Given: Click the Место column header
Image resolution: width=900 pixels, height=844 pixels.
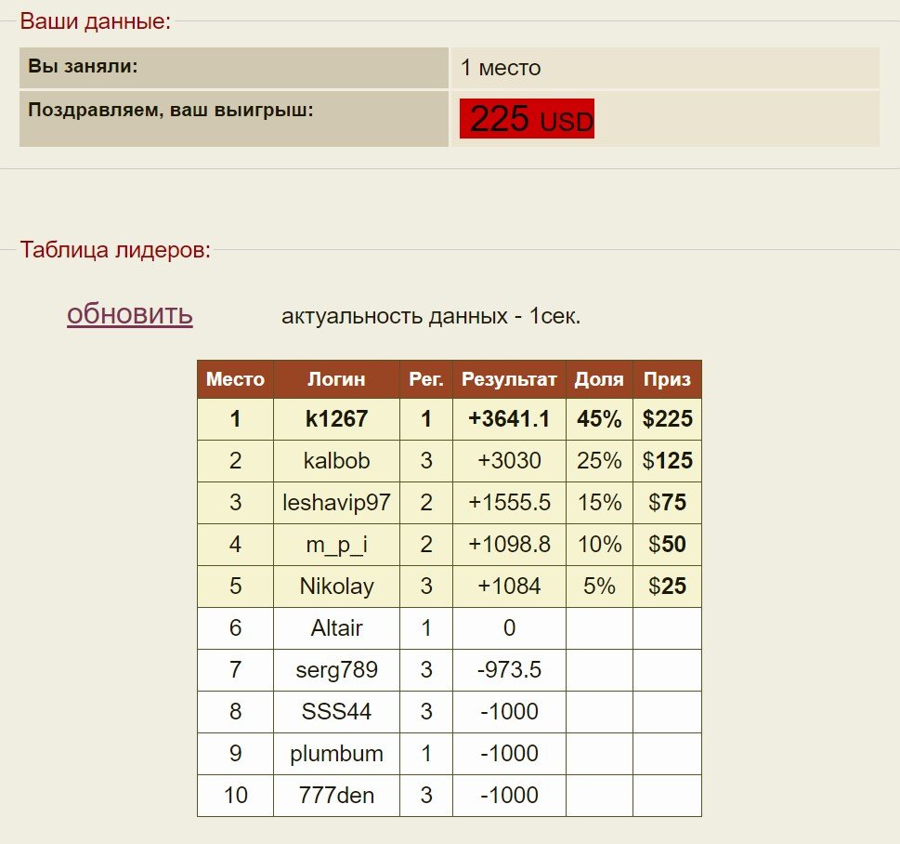Looking at the screenshot, I should tap(235, 379).
